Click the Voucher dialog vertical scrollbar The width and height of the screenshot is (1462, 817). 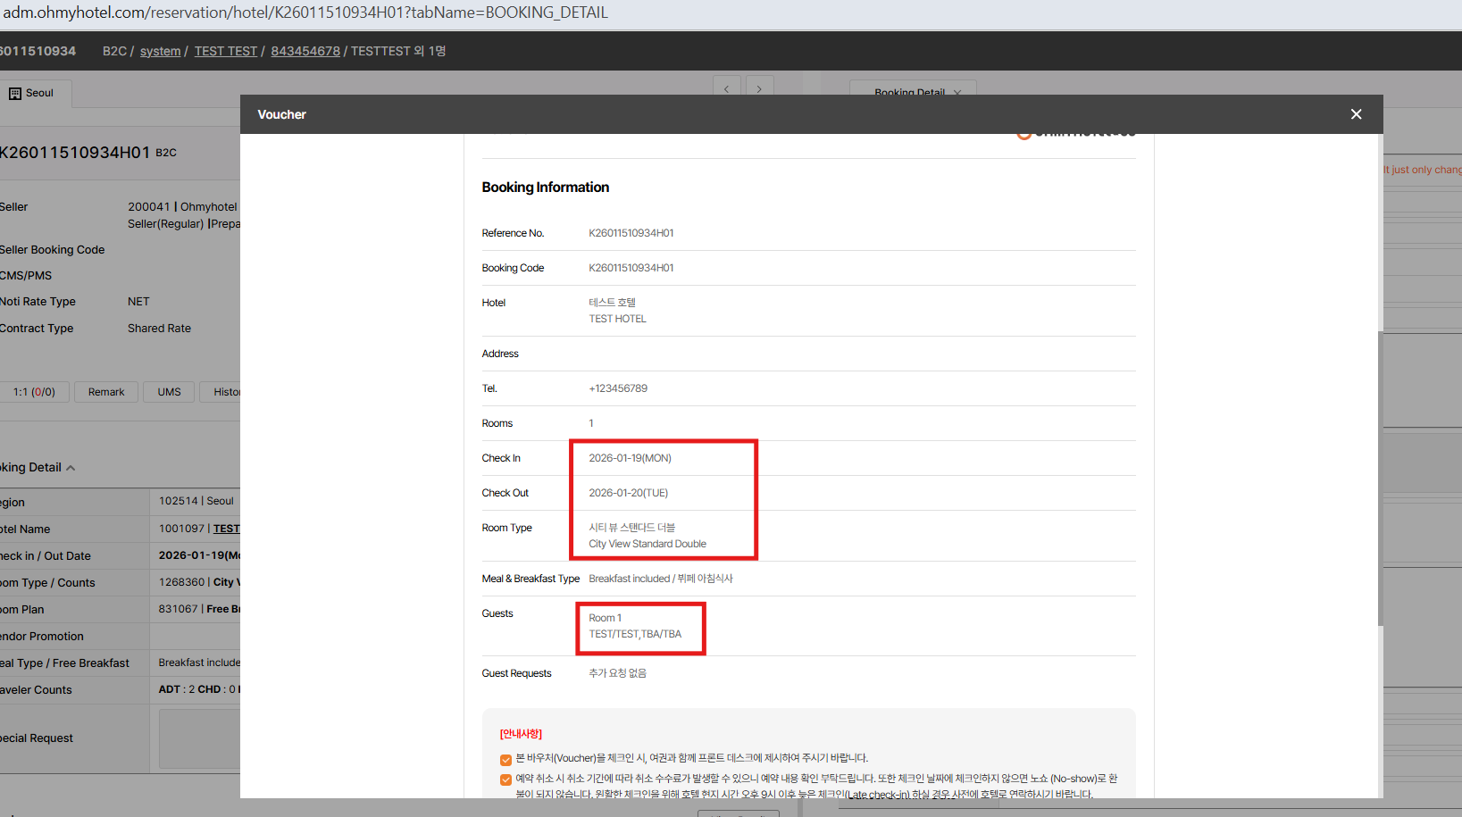coord(1380,478)
